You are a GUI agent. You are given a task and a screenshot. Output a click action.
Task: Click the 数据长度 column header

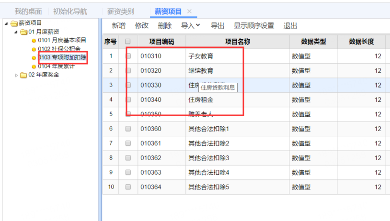[x=361, y=42]
